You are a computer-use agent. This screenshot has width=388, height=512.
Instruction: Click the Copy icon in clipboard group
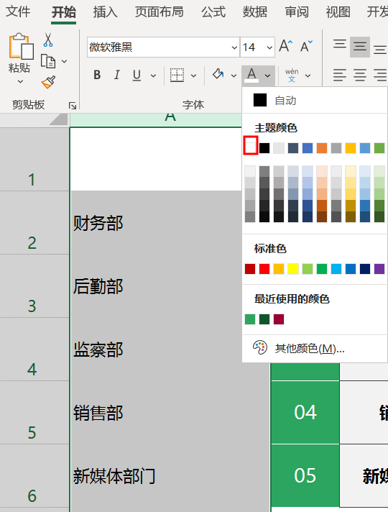click(48, 61)
